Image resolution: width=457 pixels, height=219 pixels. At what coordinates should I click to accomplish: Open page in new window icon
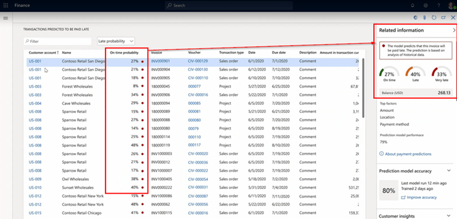443,18
